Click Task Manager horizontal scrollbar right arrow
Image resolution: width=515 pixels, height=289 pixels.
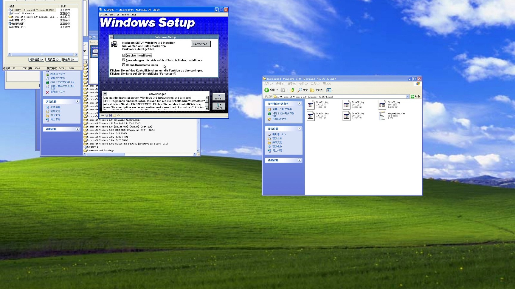click(x=76, y=54)
